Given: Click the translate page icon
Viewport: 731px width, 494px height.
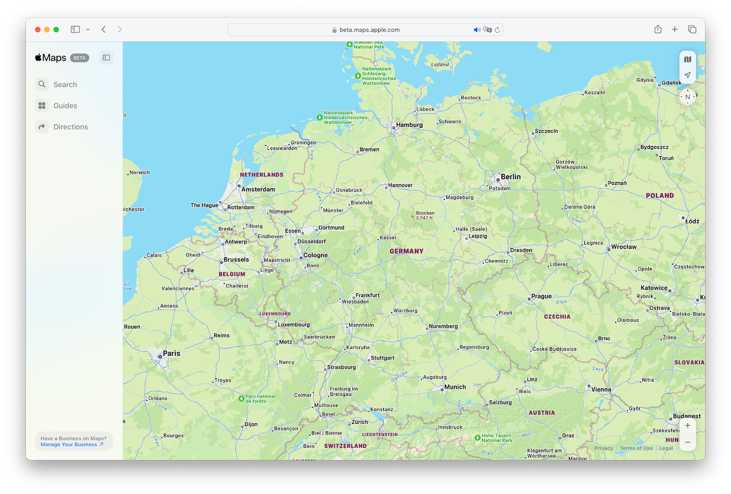Looking at the screenshot, I should click(x=487, y=30).
